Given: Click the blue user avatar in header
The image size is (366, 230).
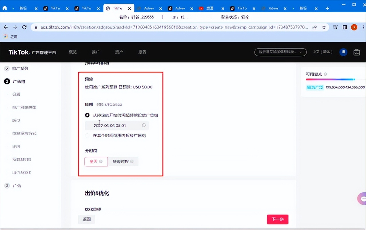Looking at the screenshot, I should 343,52.
